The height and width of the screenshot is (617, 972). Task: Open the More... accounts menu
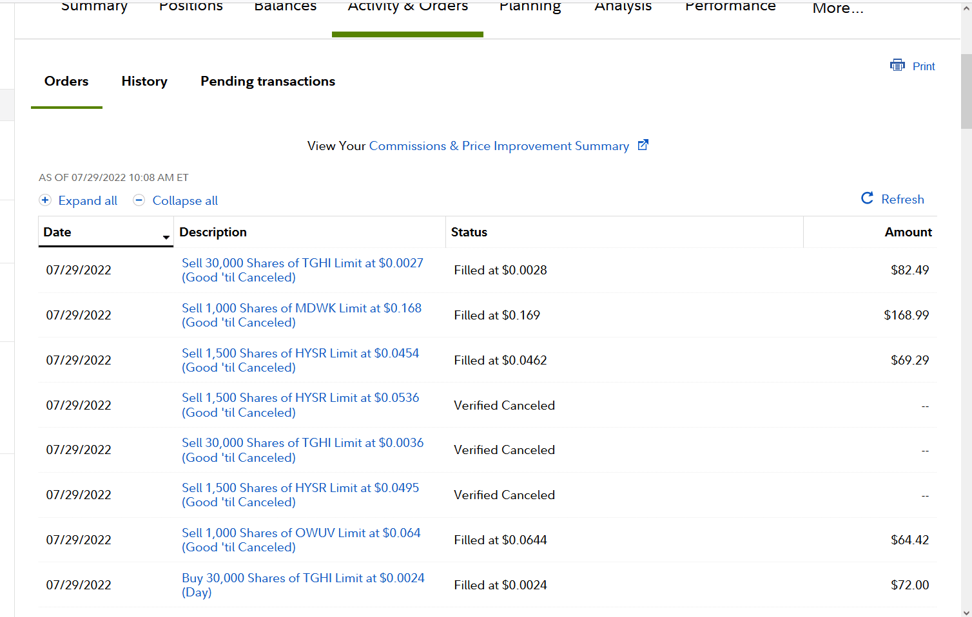pos(837,9)
